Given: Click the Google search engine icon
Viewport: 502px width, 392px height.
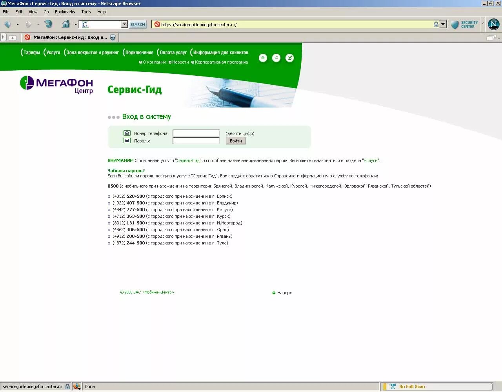Looking at the screenshot, I should click(x=85, y=24).
